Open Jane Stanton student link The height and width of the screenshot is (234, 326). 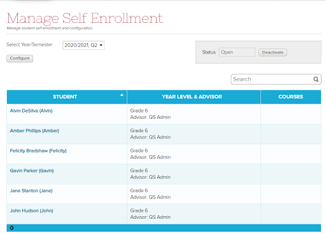31,191
